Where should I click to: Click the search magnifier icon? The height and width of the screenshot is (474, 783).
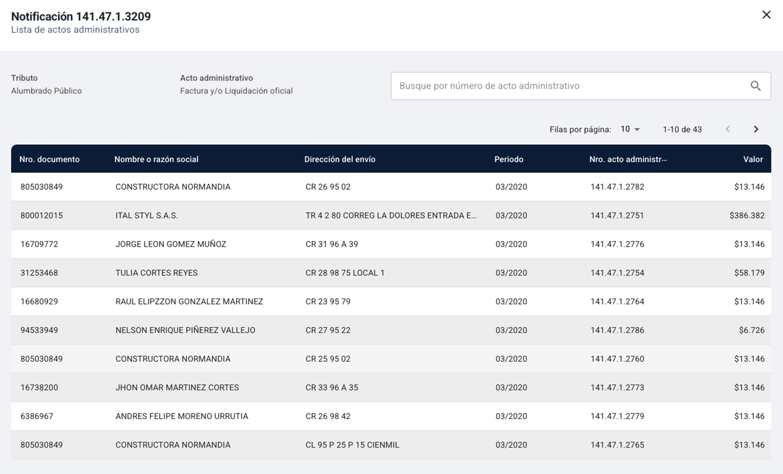756,86
